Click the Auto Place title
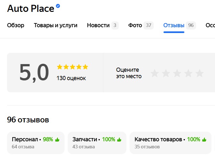Viewport: 215px width, 157px height. [x=30, y=9]
